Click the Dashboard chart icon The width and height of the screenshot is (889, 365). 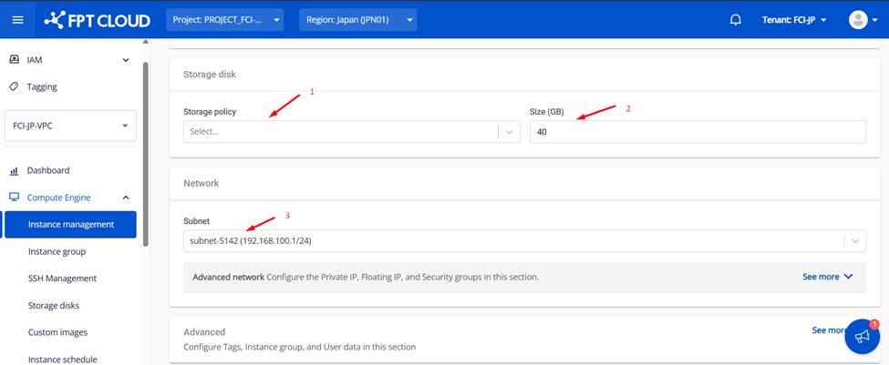coord(14,171)
